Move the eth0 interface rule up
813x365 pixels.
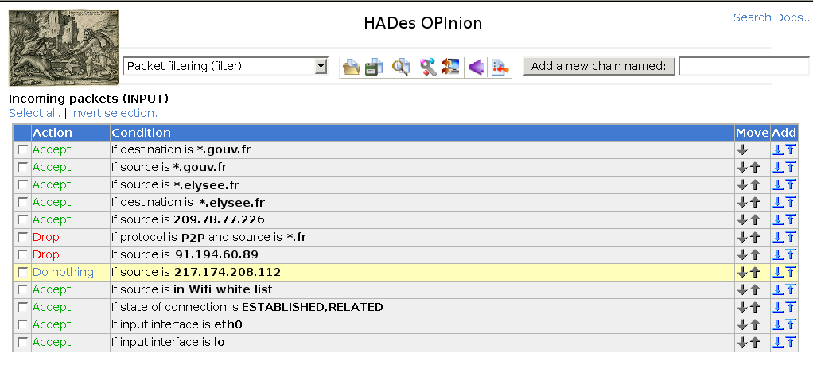coord(755,324)
